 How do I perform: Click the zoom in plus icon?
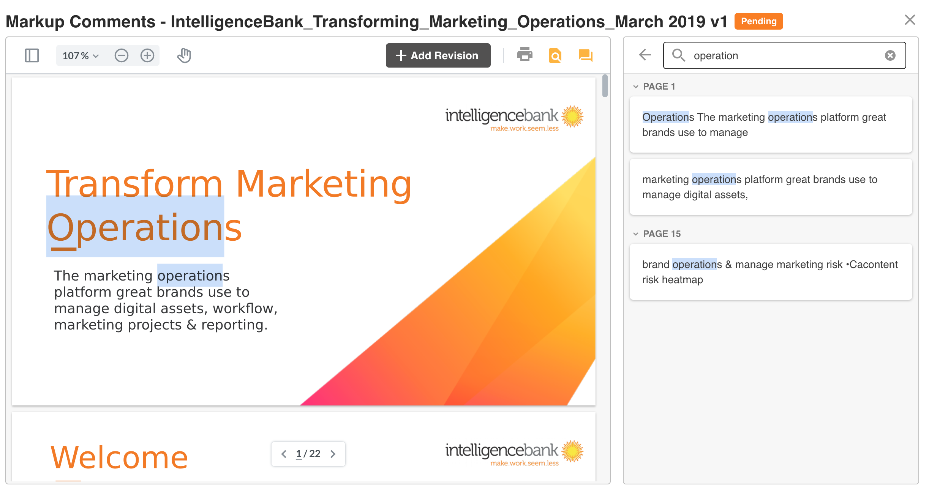pyautogui.click(x=147, y=55)
